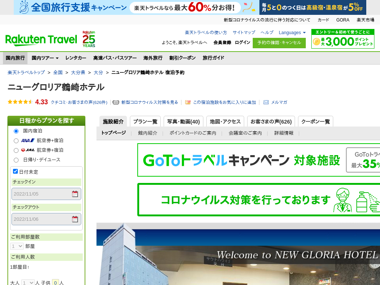Select 割引クーポン in the navigation bar
This screenshot has height=285, width=380.
click(183, 58)
